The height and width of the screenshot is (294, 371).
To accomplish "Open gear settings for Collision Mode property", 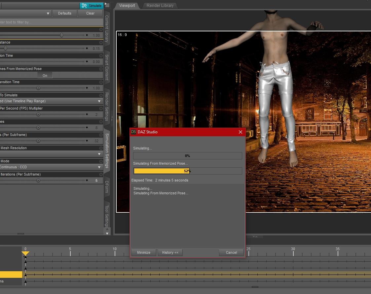I will click(x=101, y=161).
